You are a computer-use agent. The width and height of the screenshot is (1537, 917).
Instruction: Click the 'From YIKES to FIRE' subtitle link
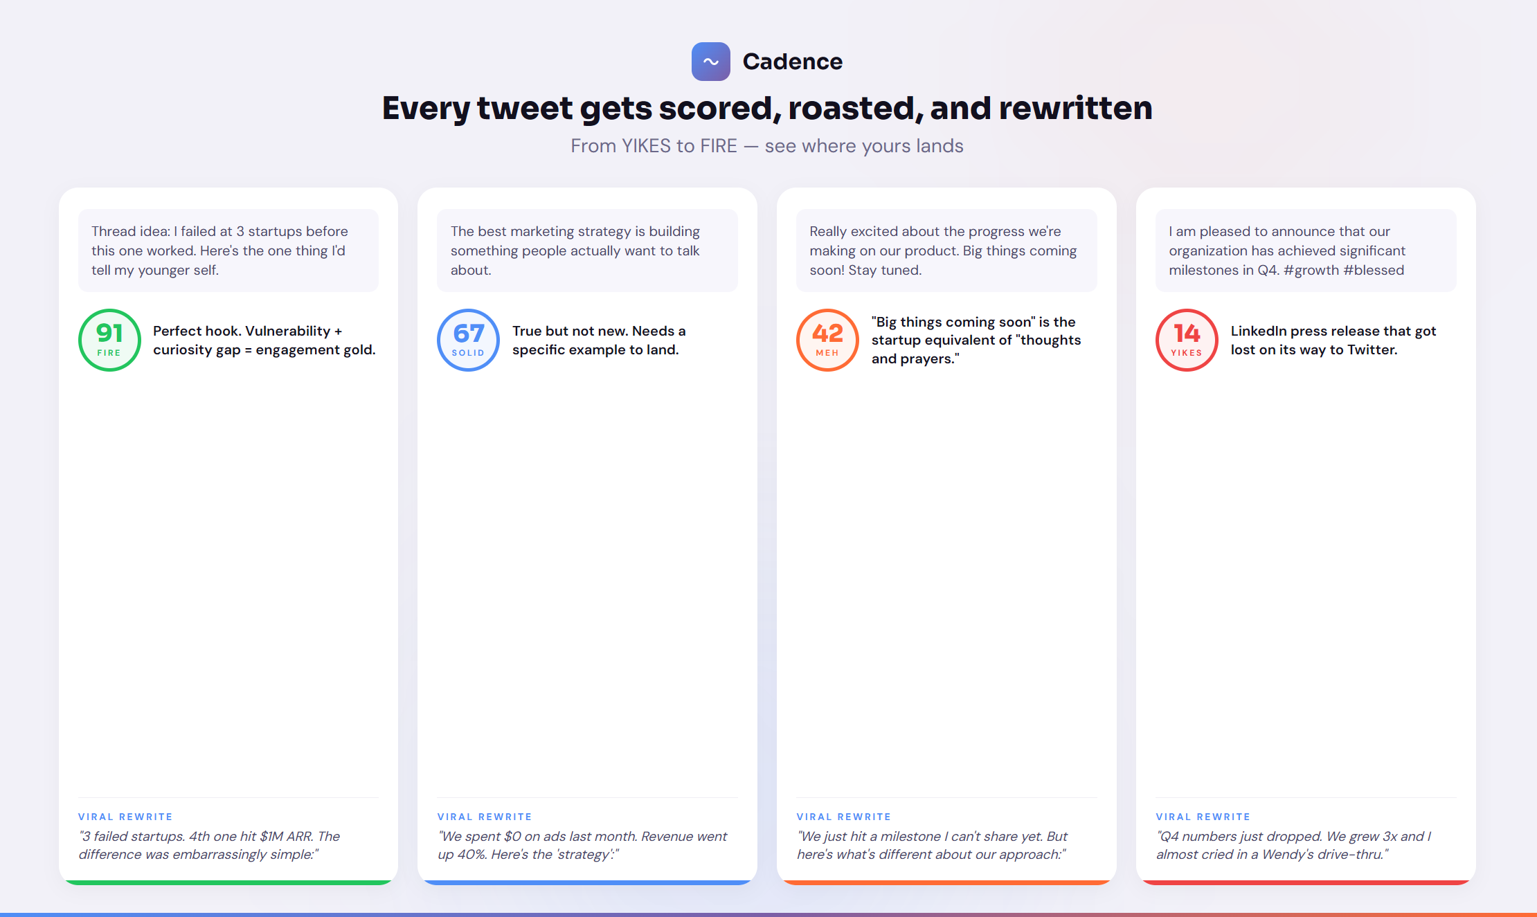point(767,145)
